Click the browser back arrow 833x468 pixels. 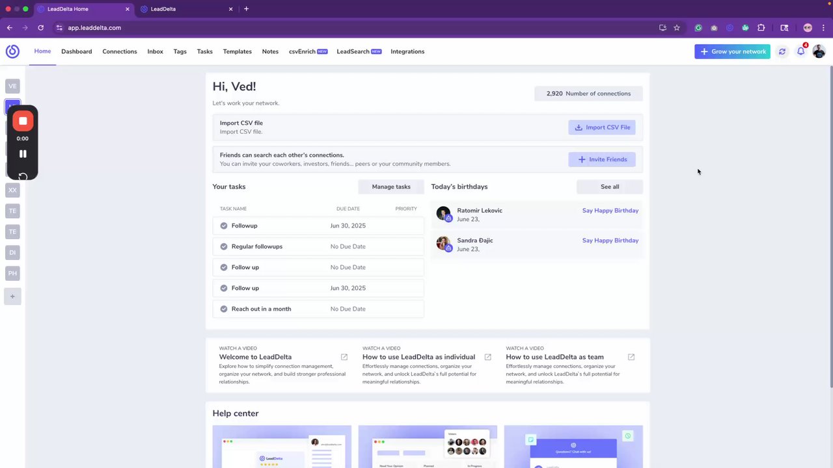click(x=10, y=28)
